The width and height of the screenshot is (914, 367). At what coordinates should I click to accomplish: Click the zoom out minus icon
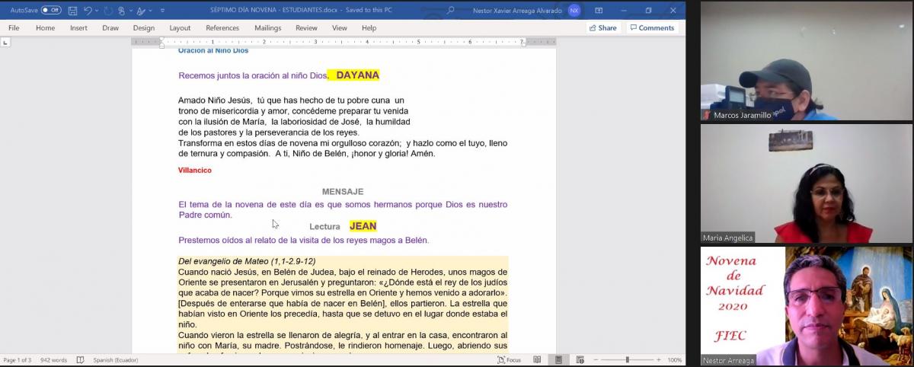595,360
